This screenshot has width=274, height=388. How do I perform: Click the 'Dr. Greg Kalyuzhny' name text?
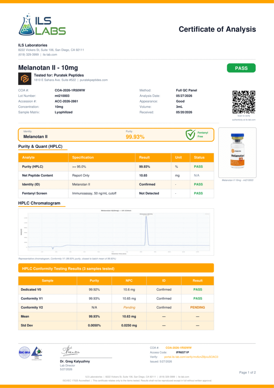pos(75,361)
